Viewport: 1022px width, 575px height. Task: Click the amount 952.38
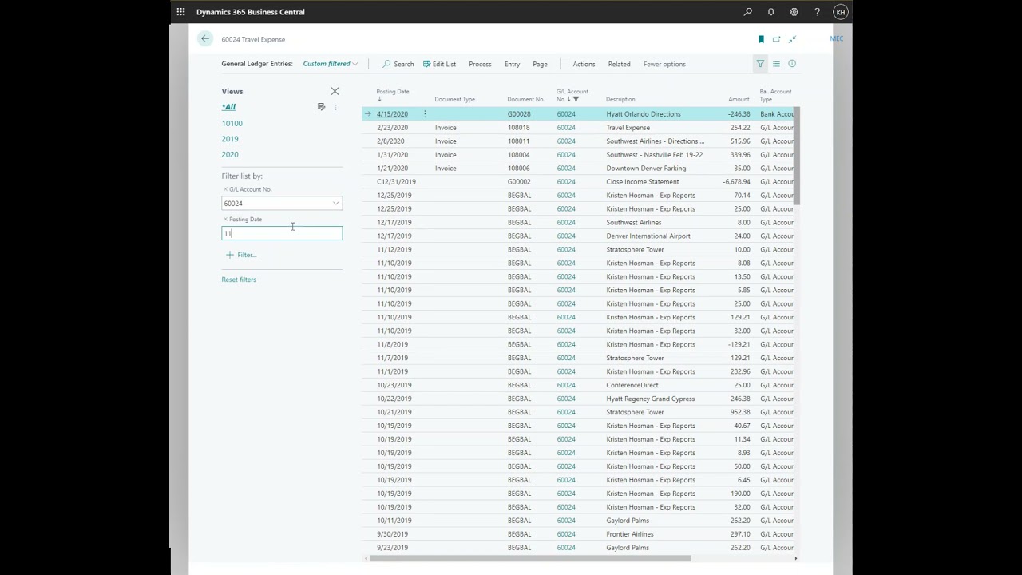[x=740, y=412]
